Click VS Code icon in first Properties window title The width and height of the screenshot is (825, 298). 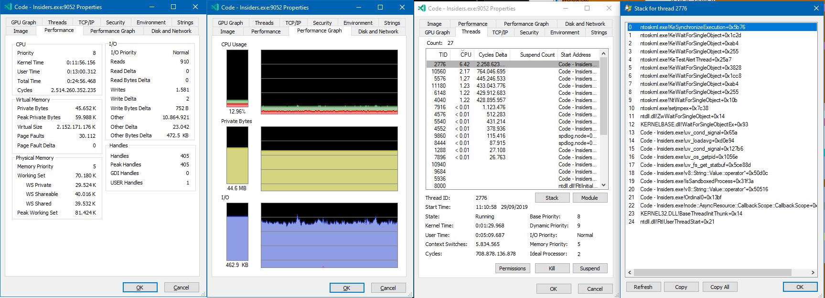click(x=8, y=7)
